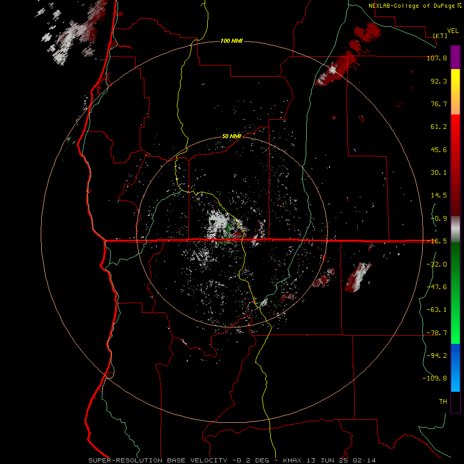The width and height of the screenshot is (464, 464).
Task: Click the -0.9 velocity scale value
Action: point(439,219)
